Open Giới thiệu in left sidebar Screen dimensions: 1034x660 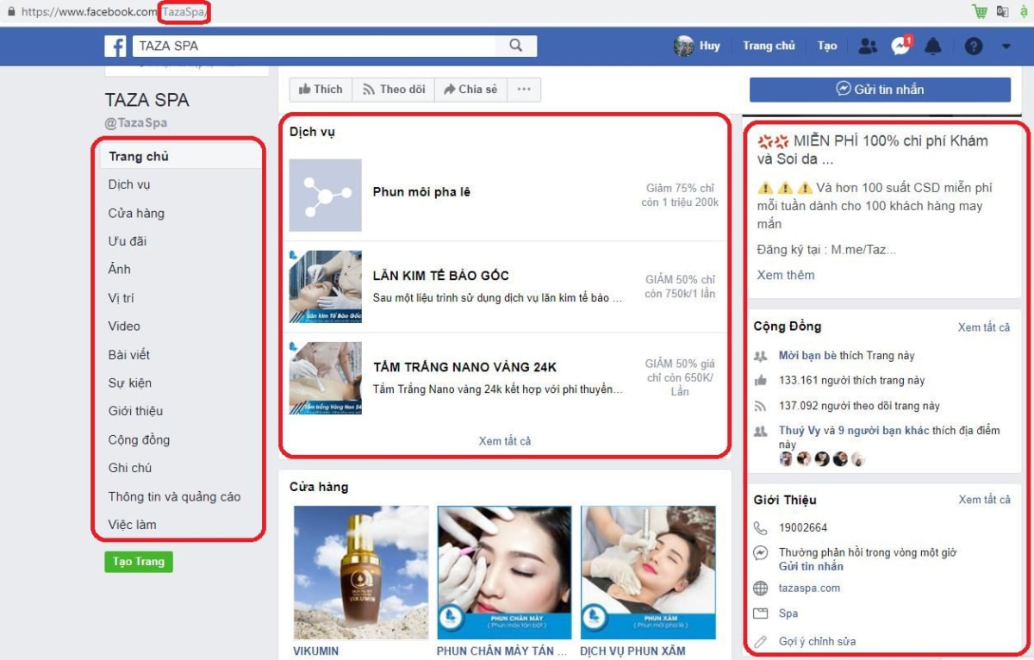(x=135, y=411)
